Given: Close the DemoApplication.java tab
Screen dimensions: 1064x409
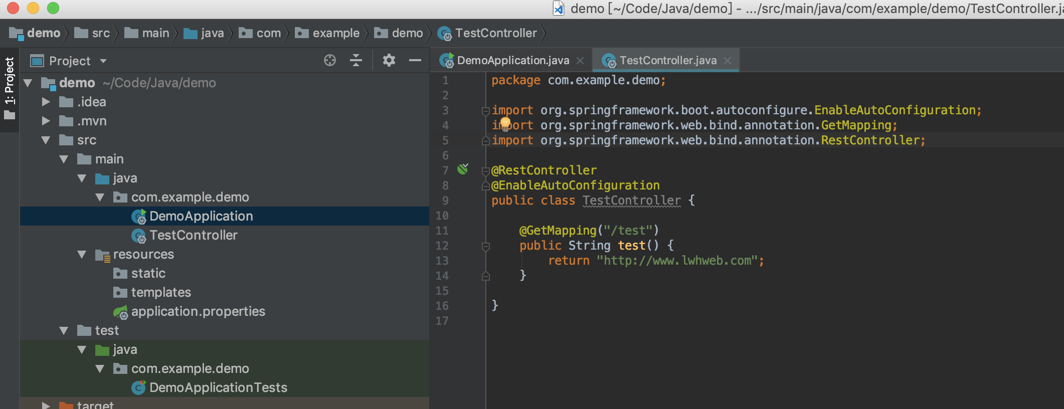Looking at the screenshot, I should click(x=580, y=61).
